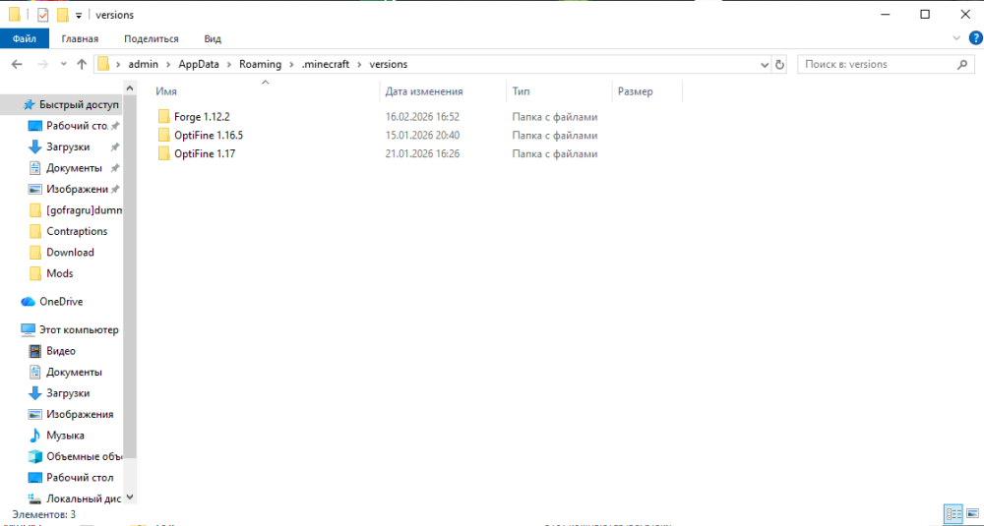Switch to details view in status bar
984x526 pixels.
pyautogui.click(x=953, y=514)
